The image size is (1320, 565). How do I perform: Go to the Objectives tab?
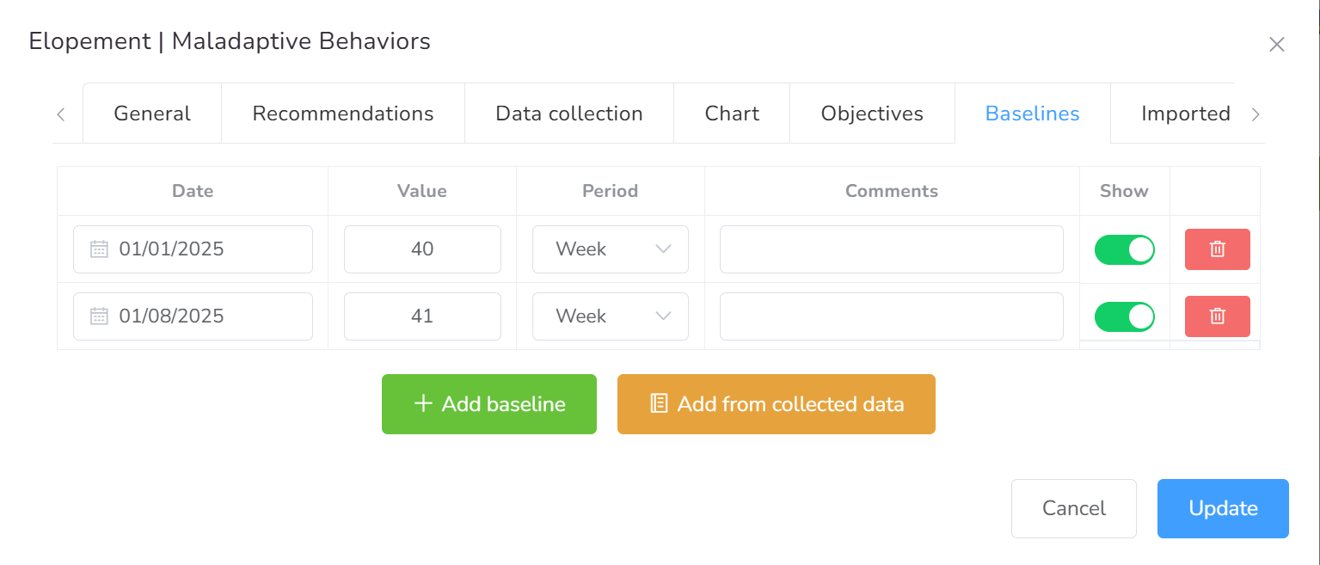click(x=872, y=114)
